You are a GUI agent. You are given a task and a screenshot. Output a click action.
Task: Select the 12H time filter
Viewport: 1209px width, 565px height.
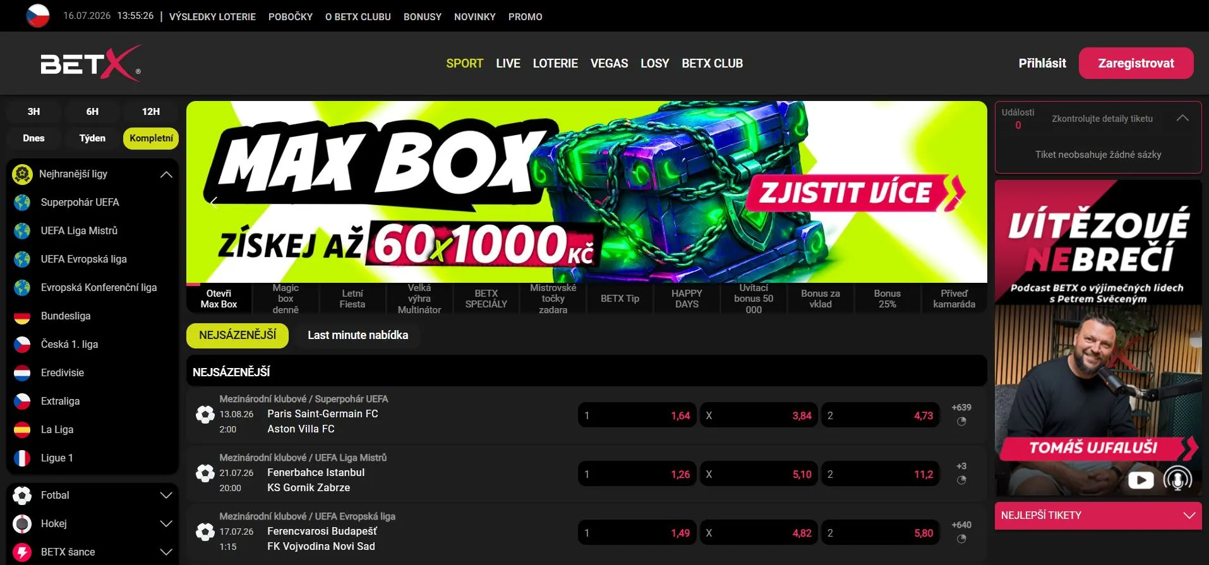(x=151, y=112)
